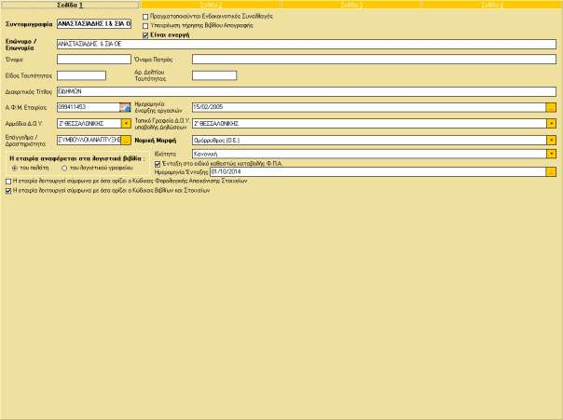Click the Συντομογραφία input field
563x420 pixels.
click(x=94, y=24)
